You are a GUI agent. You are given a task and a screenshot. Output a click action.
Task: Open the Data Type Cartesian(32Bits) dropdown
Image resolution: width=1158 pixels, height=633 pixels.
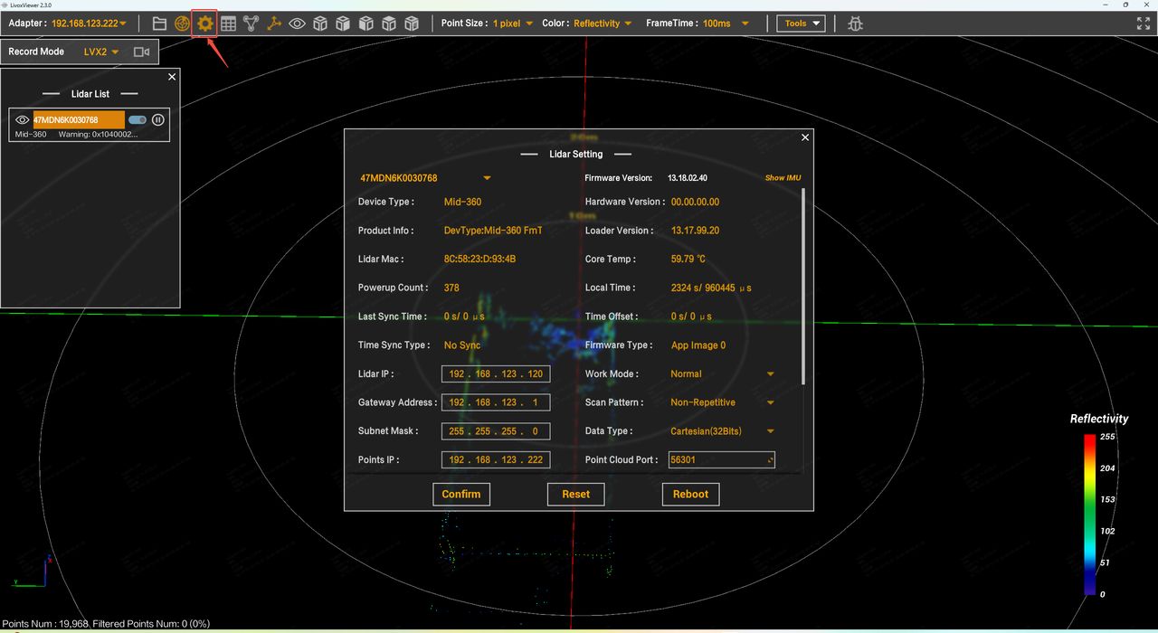coord(722,431)
